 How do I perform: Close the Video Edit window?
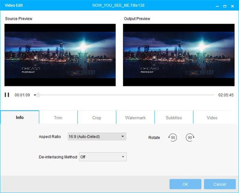click(x=232, y=6)
